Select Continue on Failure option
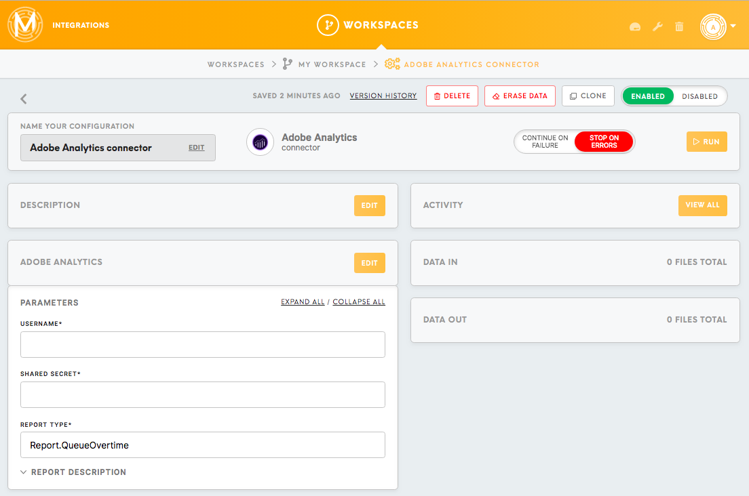Image resolution: width=749 pixels, height=496 pixels. (545, 142)
